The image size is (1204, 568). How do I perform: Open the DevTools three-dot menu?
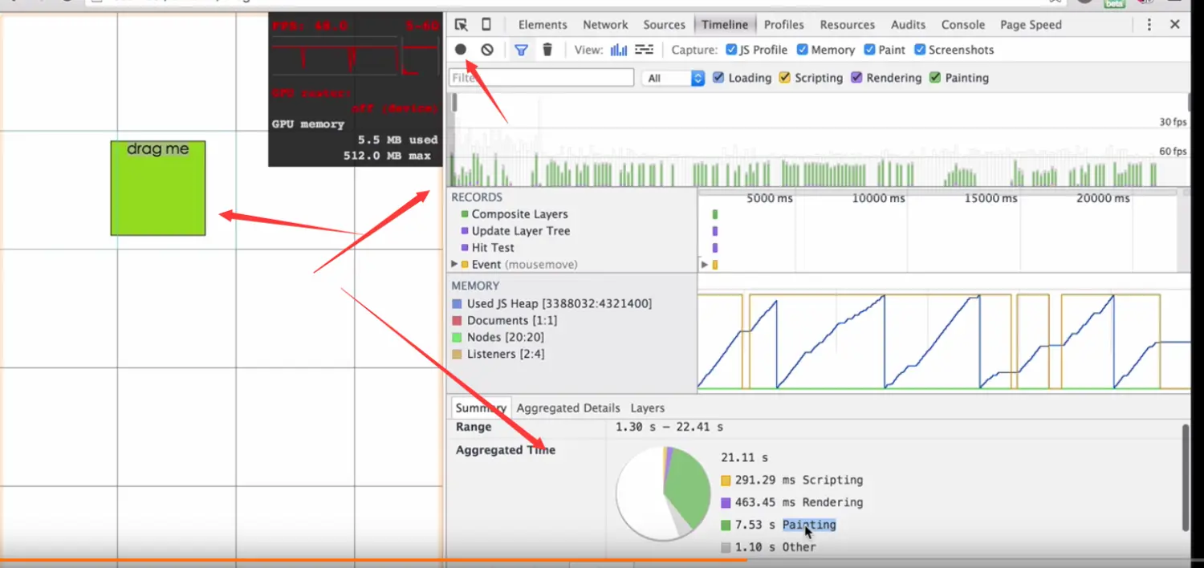[1149, 25]
